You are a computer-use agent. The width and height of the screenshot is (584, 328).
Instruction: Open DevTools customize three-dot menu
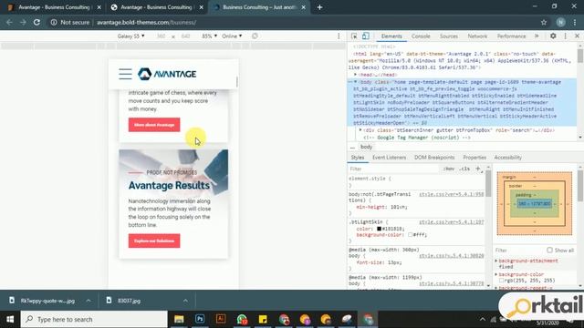[x=566, y=36]
